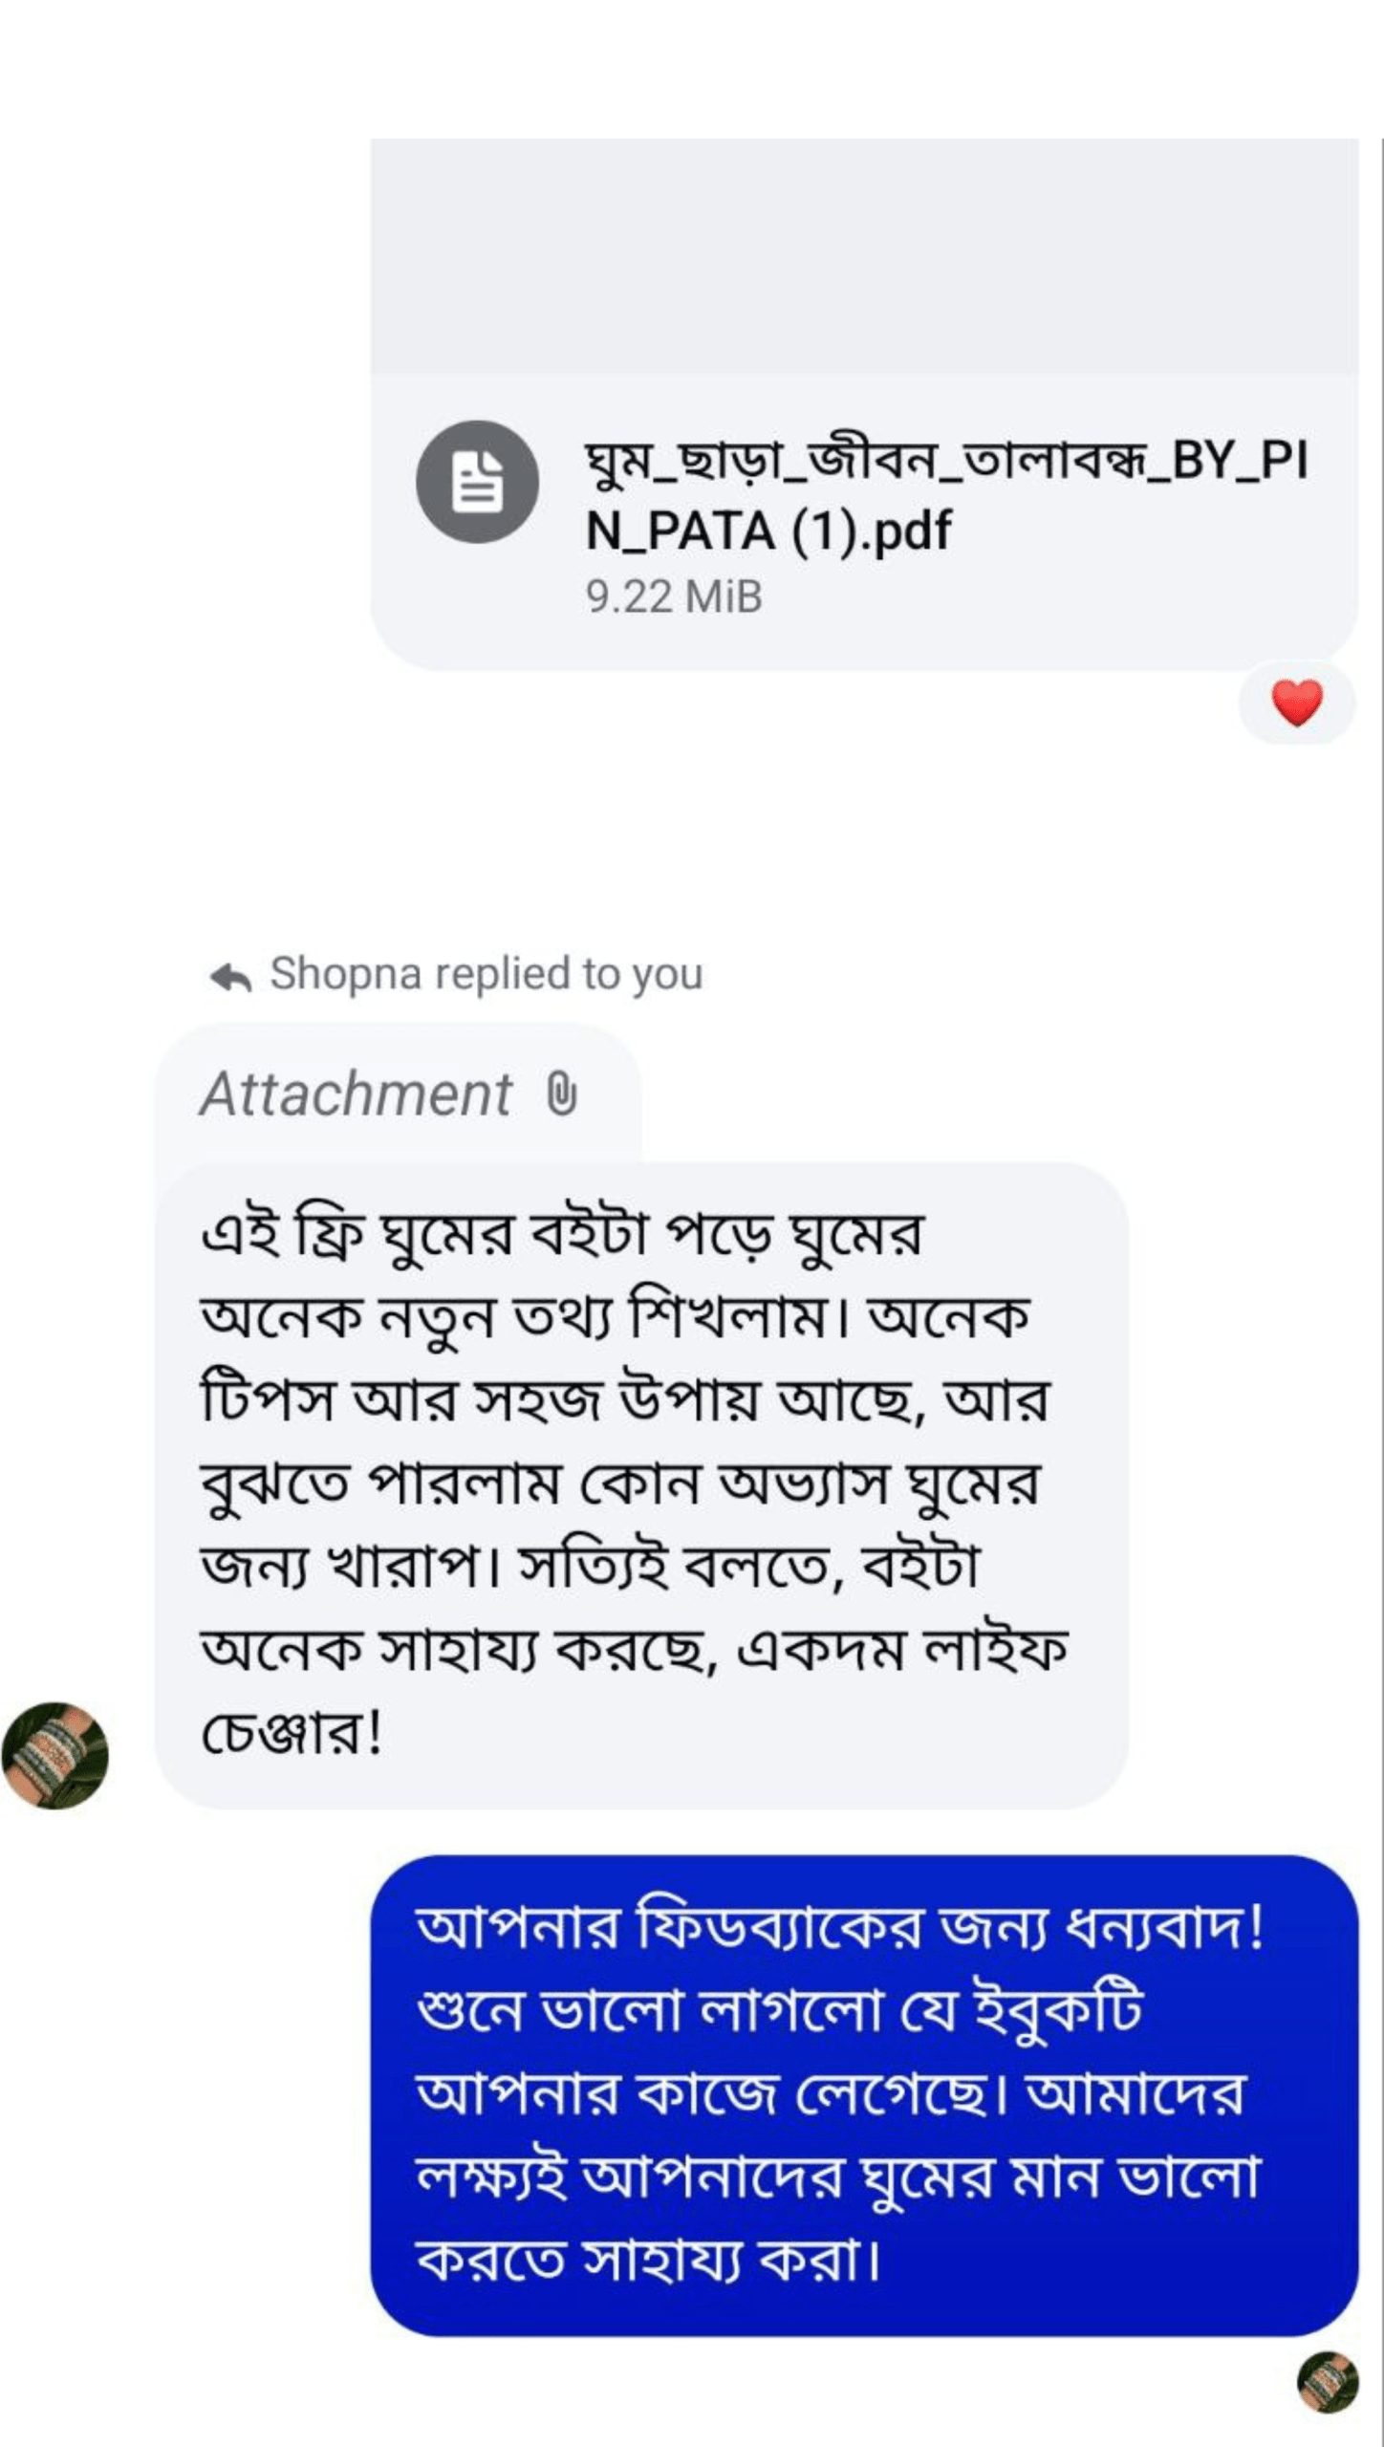Click the italic word "Attachment"

pyautogui.click(x=356, y=1094)
